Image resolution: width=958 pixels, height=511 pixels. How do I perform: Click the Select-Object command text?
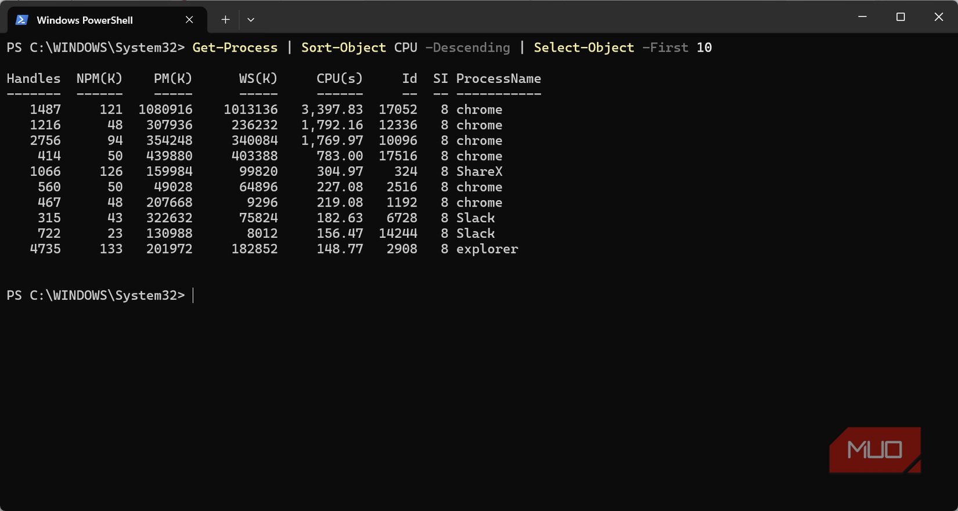tap(584, 48)
